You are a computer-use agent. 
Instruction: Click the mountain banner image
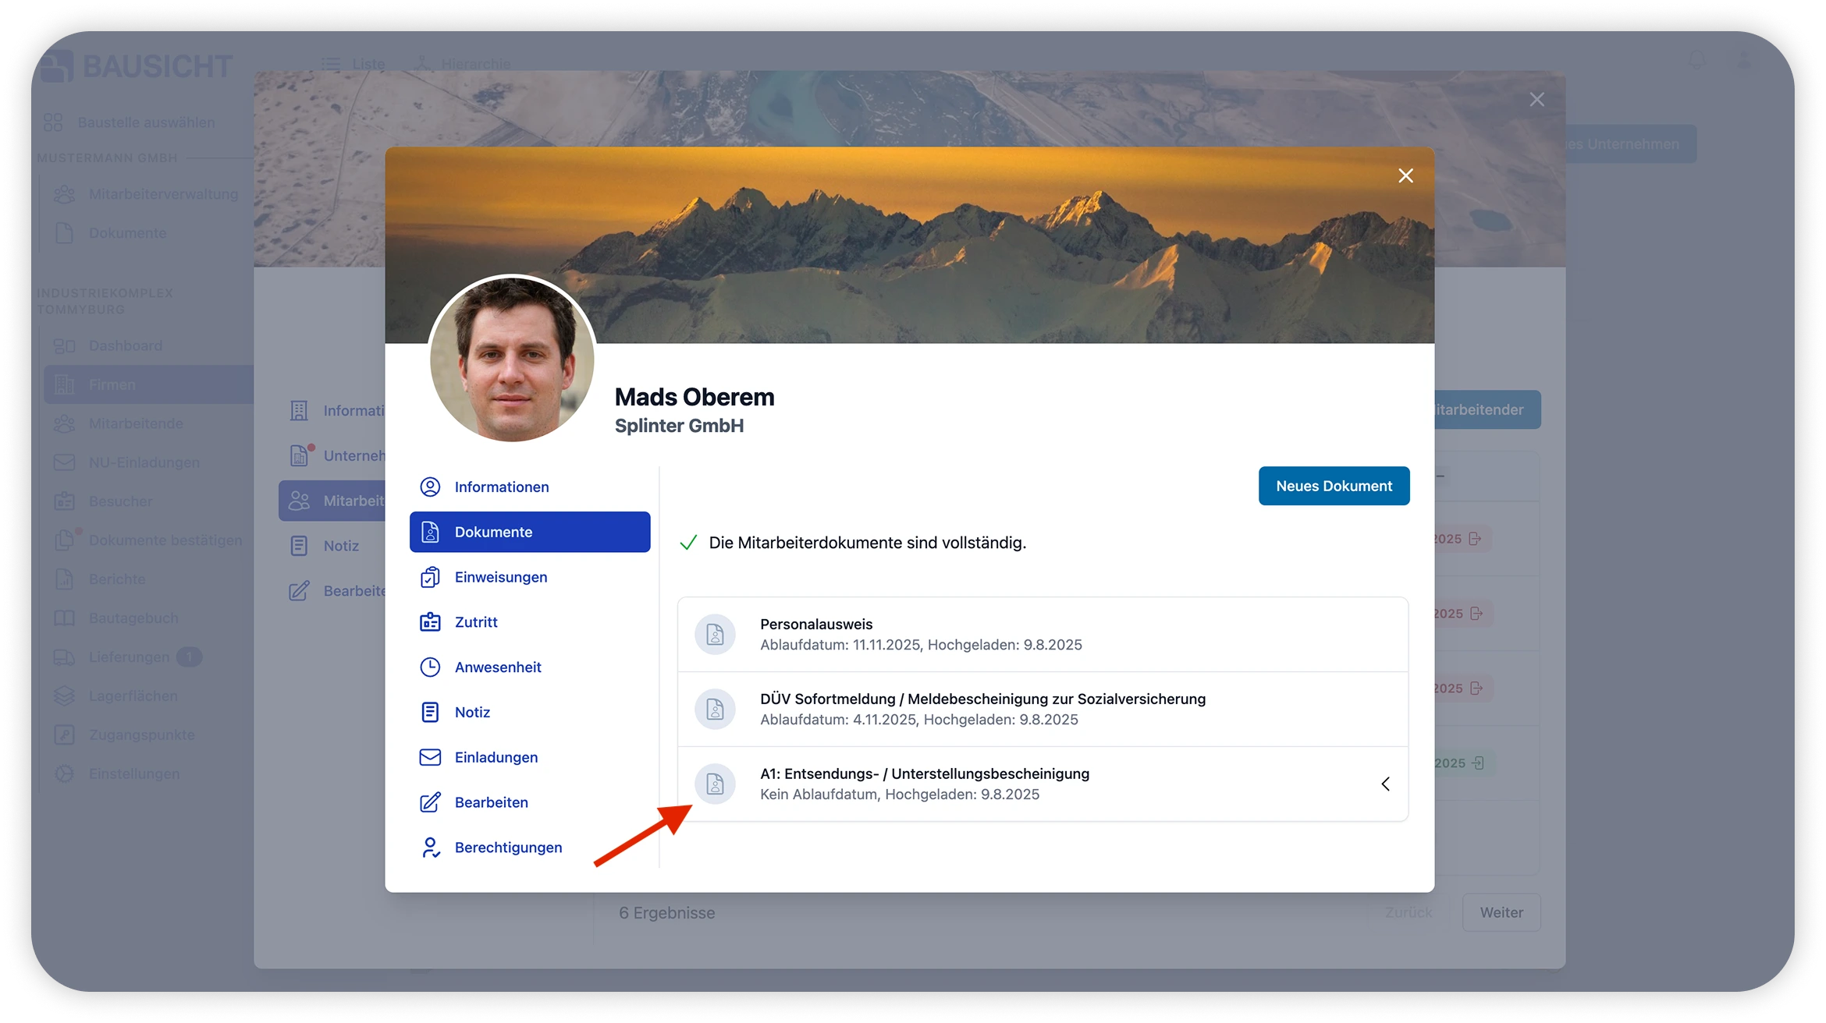[x=909, y=245]
